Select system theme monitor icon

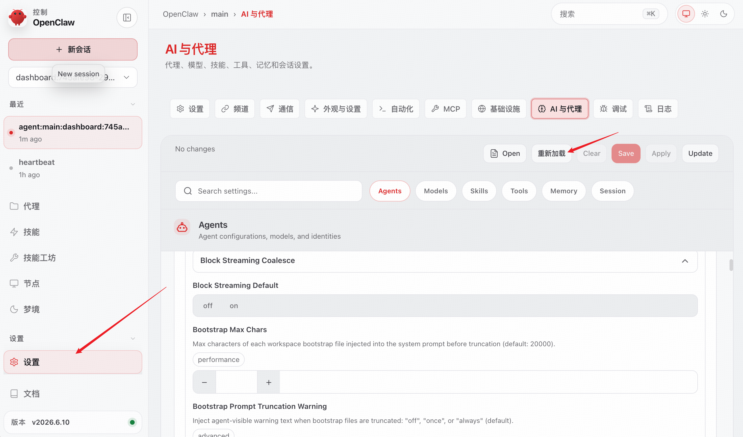pyautogui.click(x=686, y=14)
